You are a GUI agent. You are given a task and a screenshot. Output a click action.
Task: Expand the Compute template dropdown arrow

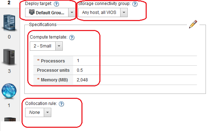59,46
